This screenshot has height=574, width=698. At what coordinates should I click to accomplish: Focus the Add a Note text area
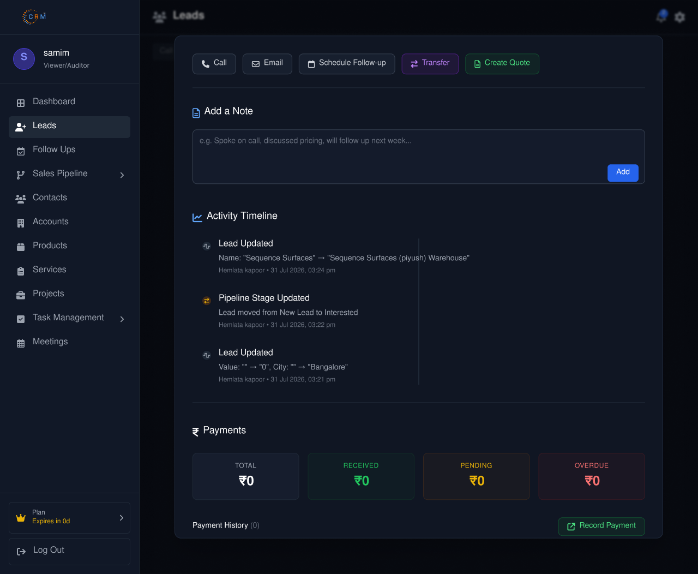click(x=419, y=157)
